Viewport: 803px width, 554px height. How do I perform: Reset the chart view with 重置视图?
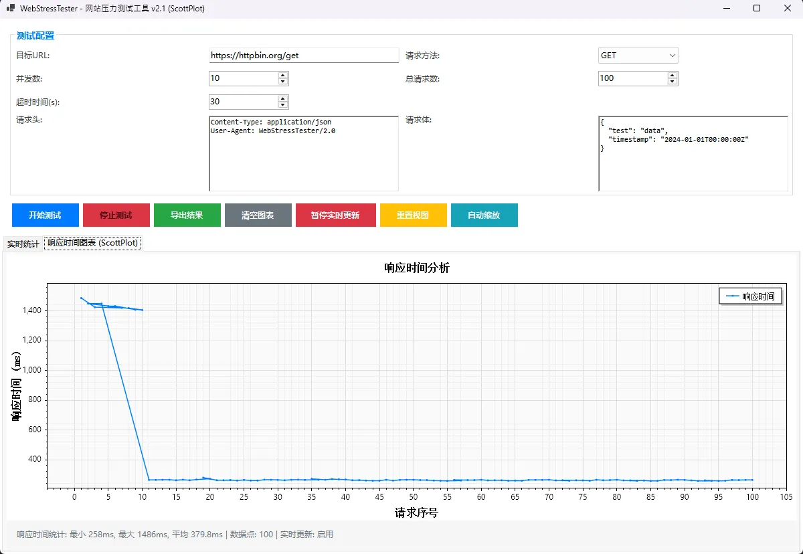tap(413, 215)
